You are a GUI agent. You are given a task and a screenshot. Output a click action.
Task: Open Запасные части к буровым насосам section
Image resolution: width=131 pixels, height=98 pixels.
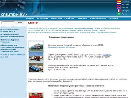point(13,56)
